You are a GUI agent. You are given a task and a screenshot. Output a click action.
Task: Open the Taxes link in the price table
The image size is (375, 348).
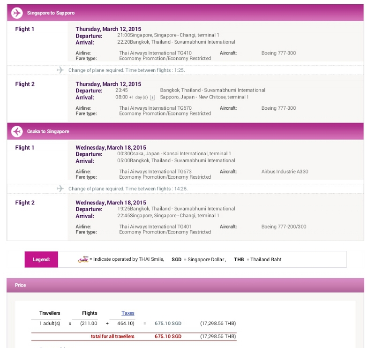(x=127, y=313)
